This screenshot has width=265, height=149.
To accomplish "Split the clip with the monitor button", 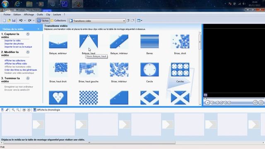I will [x=255, y=103].
